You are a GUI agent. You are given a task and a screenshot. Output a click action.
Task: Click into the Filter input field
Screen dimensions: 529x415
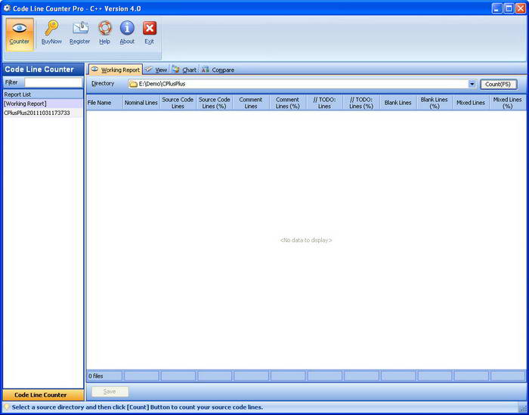coord(54,82)
